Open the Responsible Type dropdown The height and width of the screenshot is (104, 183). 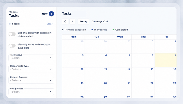click(x=31, y=69)
